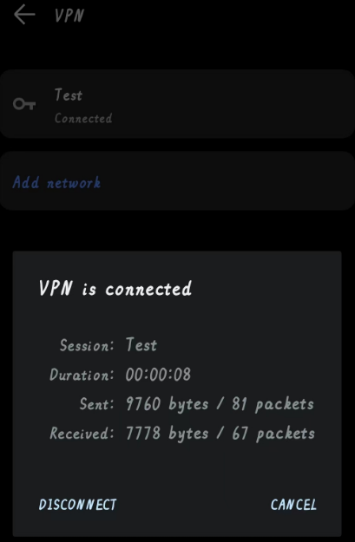Select the 00:00:08 duration value

point(158,375)
